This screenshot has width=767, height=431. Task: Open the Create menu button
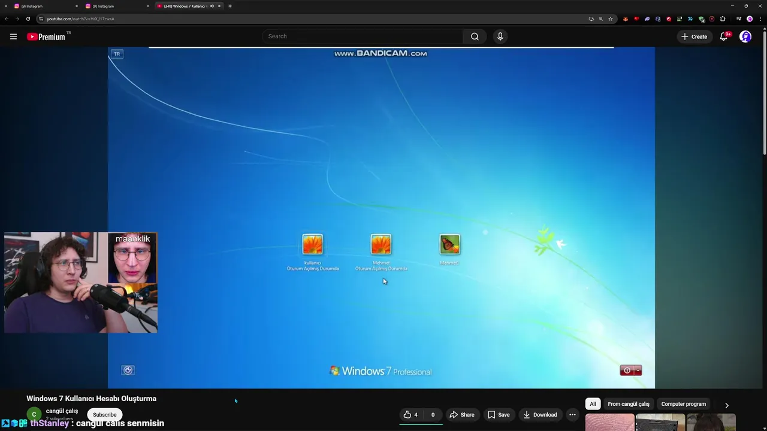694,37
